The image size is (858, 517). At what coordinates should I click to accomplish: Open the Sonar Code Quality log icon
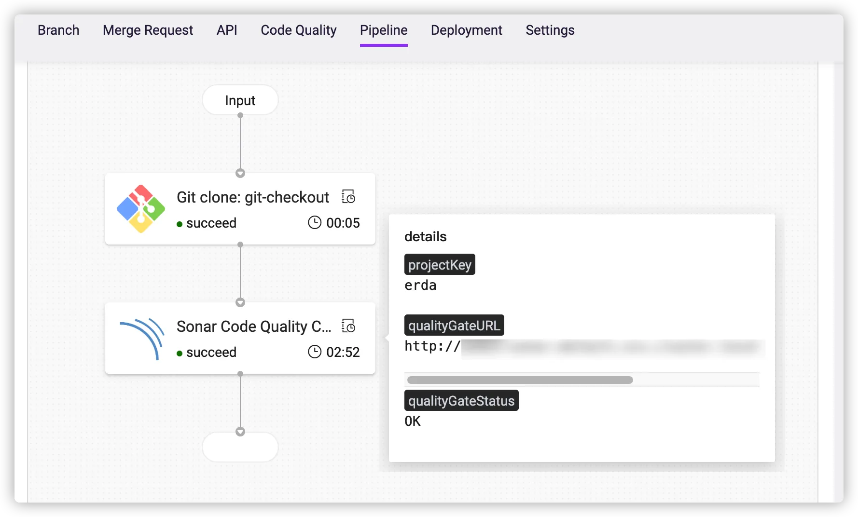pos(348,326)
